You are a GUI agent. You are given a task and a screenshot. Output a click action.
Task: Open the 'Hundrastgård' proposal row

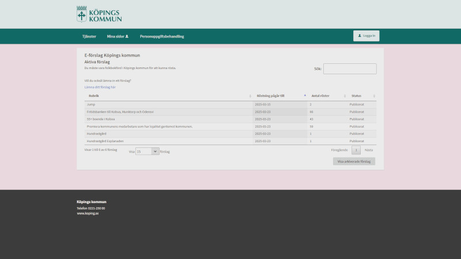click(230, 134)
